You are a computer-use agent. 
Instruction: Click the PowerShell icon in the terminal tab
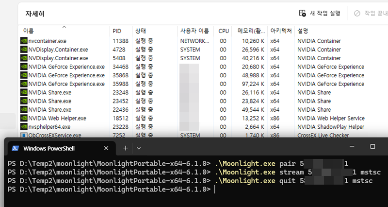(16, 148)
